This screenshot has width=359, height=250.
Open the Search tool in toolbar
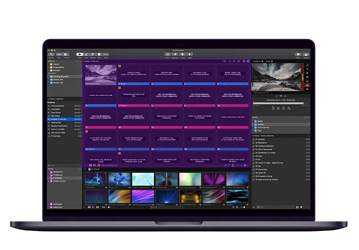click(51, 54)
